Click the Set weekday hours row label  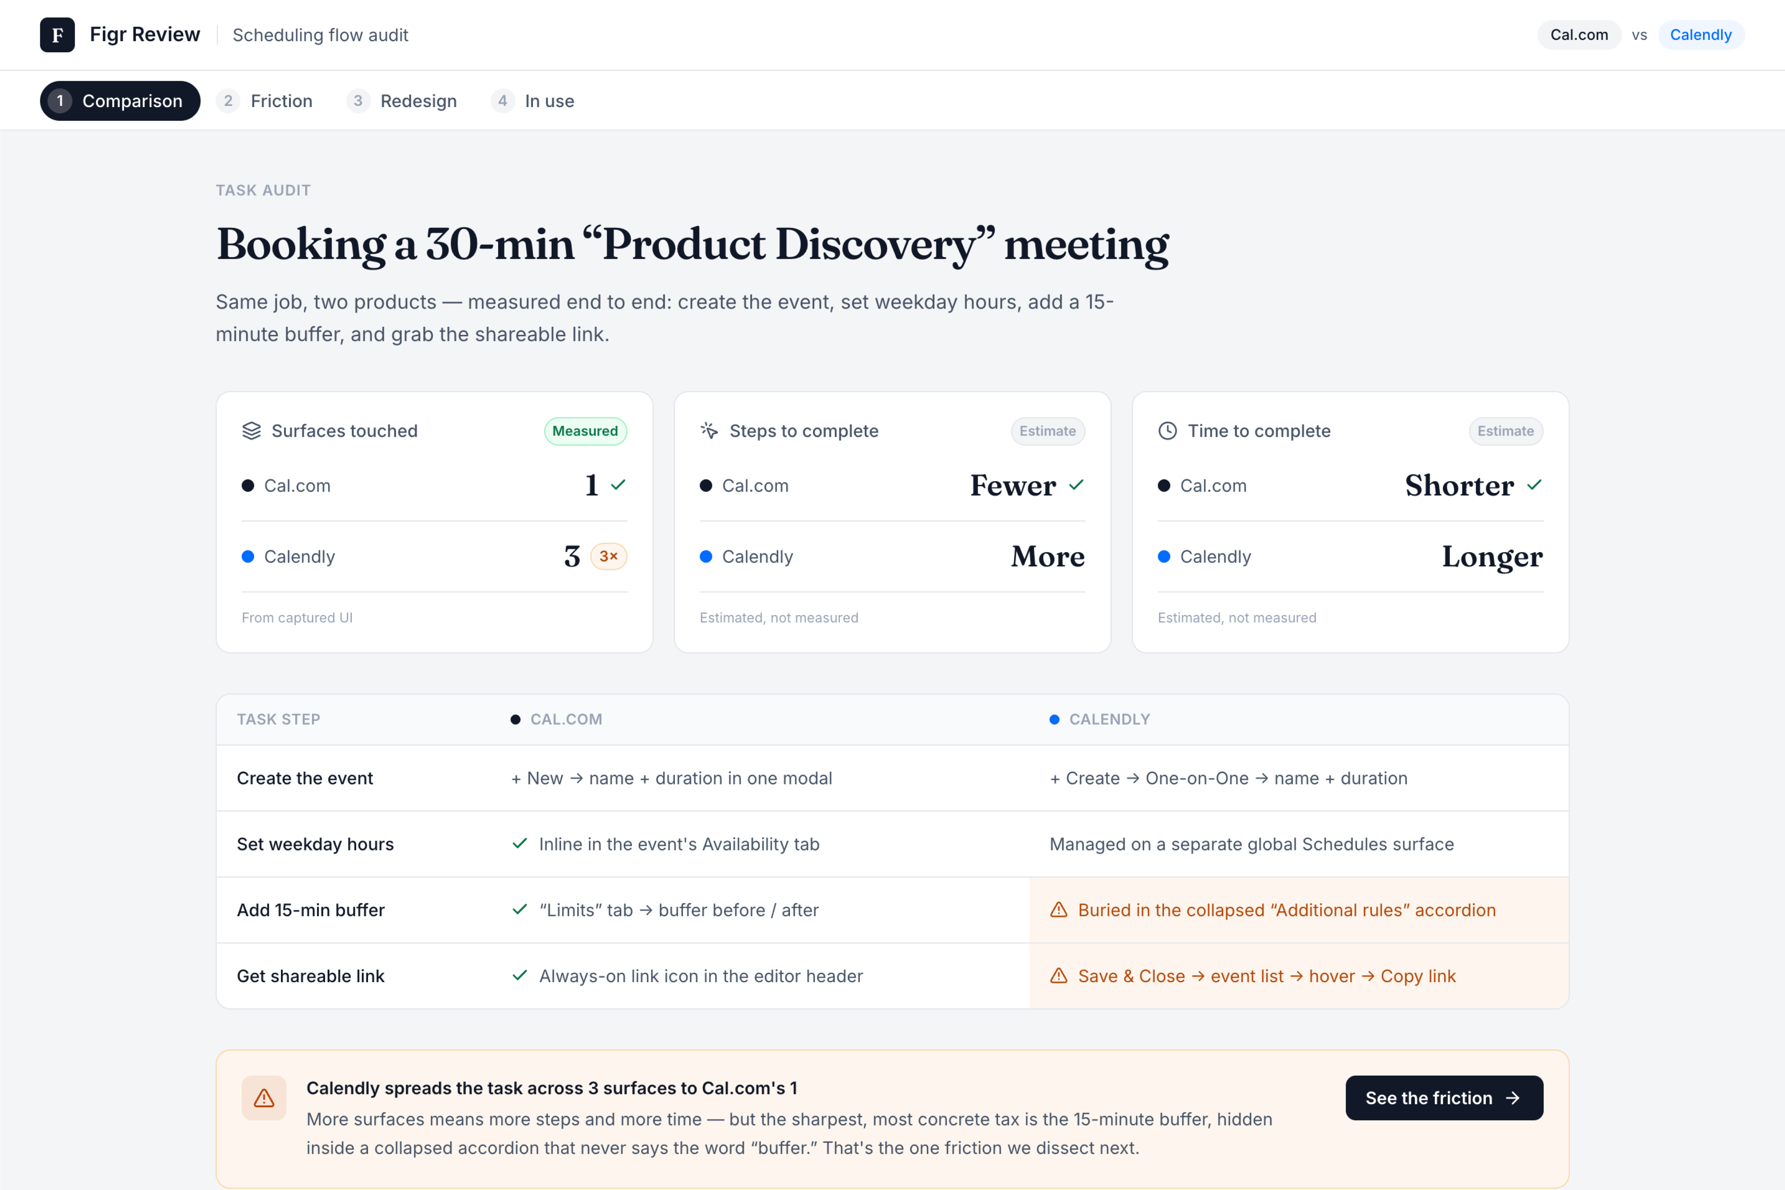coord(315,844)
